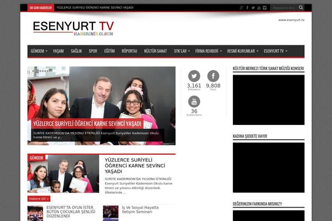The height and width of the screenshot is (221, 332).
Task: Click the round Facebook fans icon
Action: tap(213, 76)
